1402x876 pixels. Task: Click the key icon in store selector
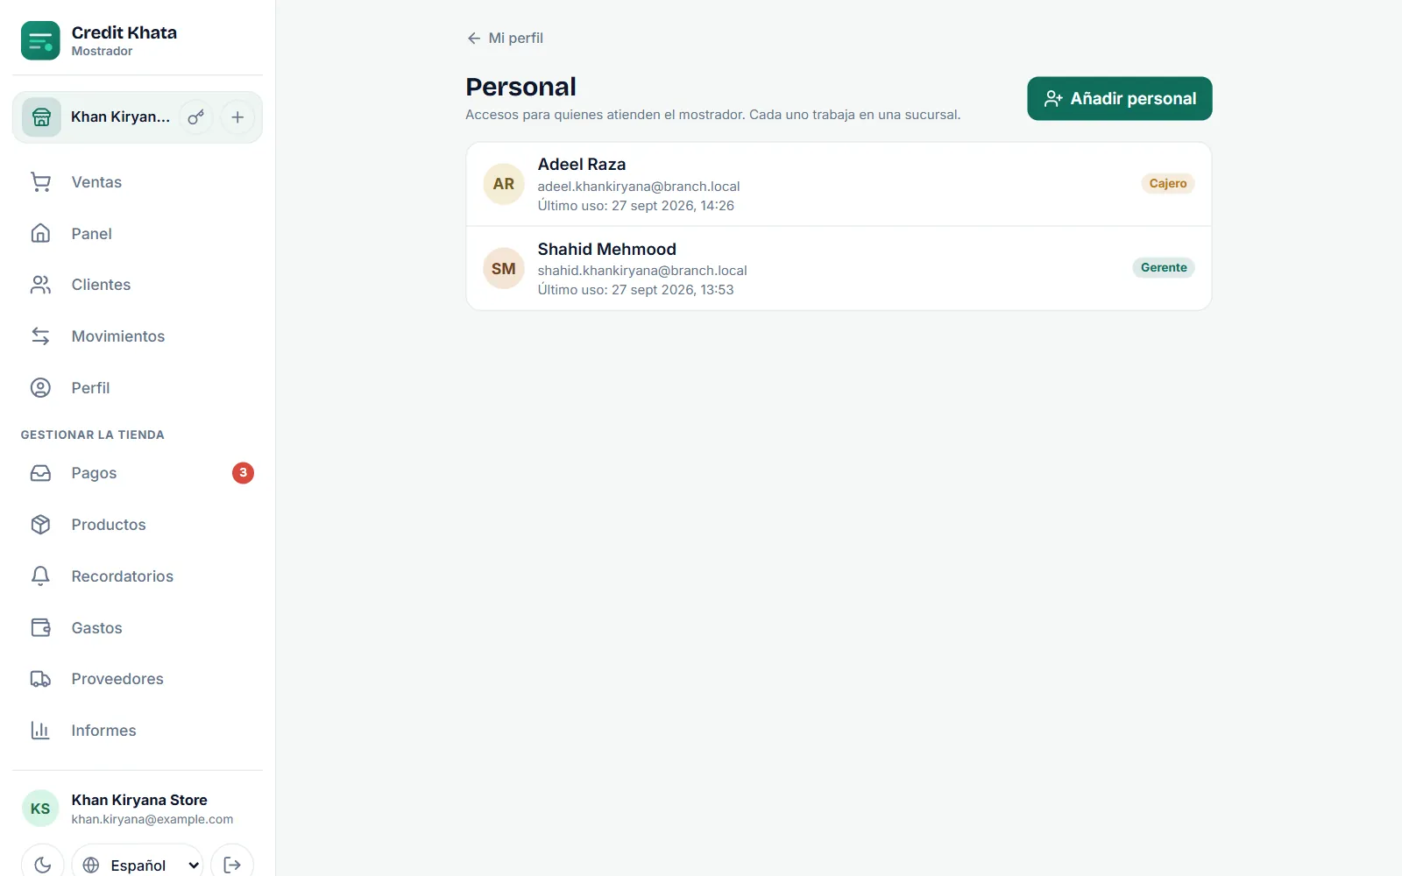[x=195, y=117]
